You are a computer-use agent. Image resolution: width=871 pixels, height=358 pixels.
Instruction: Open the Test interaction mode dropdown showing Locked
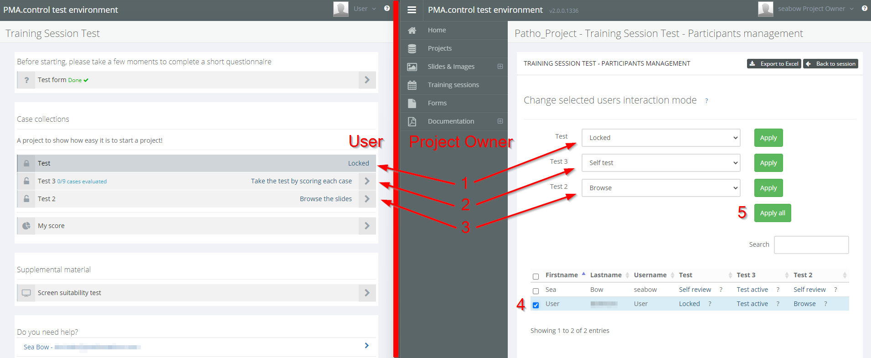click(660, 138)
